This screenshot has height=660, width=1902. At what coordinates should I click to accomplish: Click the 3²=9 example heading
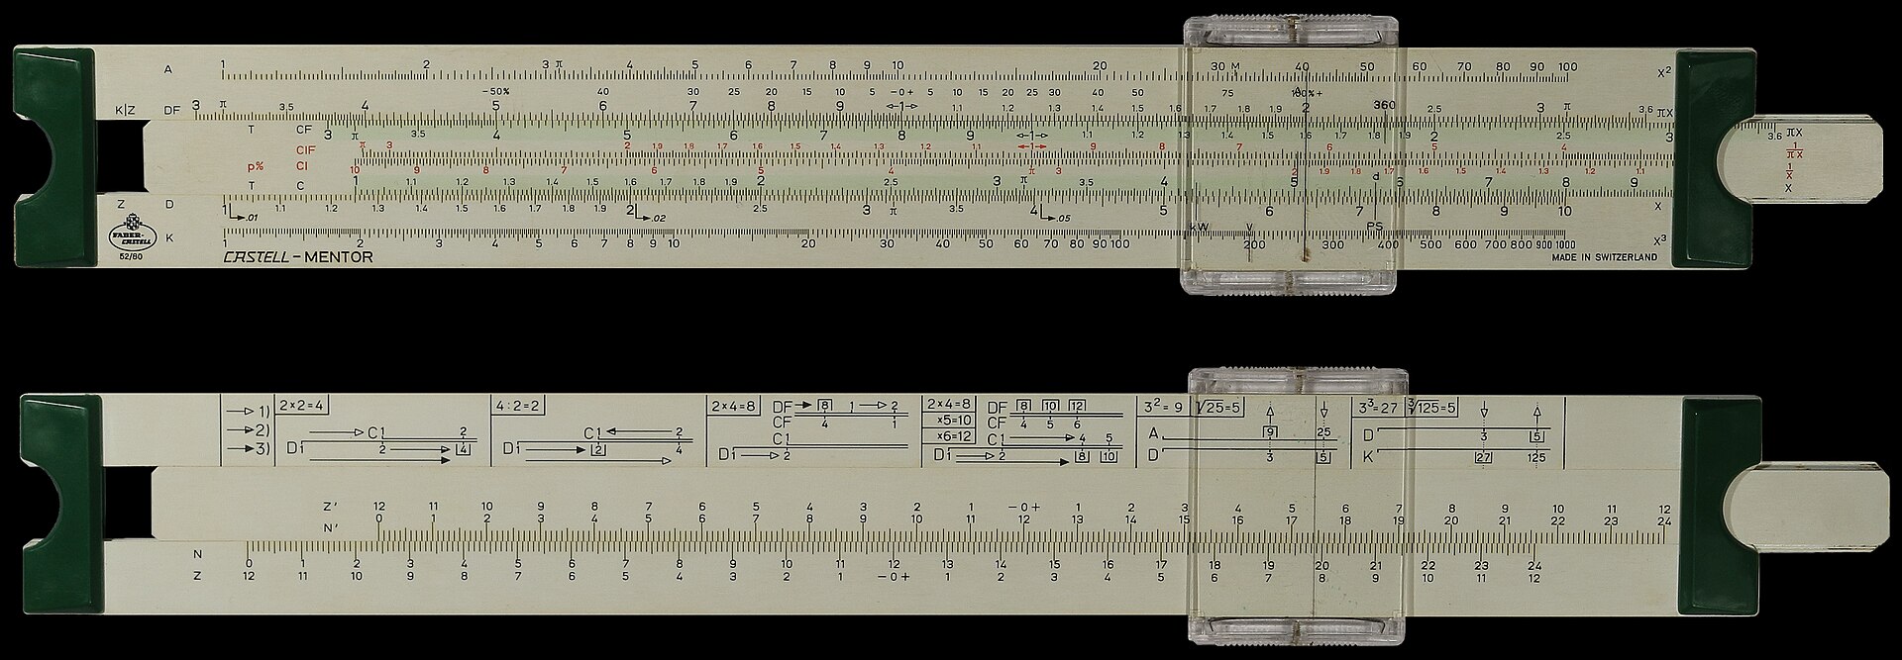point(1162,408)
